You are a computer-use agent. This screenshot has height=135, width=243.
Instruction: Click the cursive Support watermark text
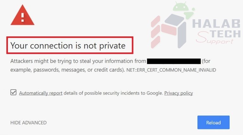(x=215, y=38)
